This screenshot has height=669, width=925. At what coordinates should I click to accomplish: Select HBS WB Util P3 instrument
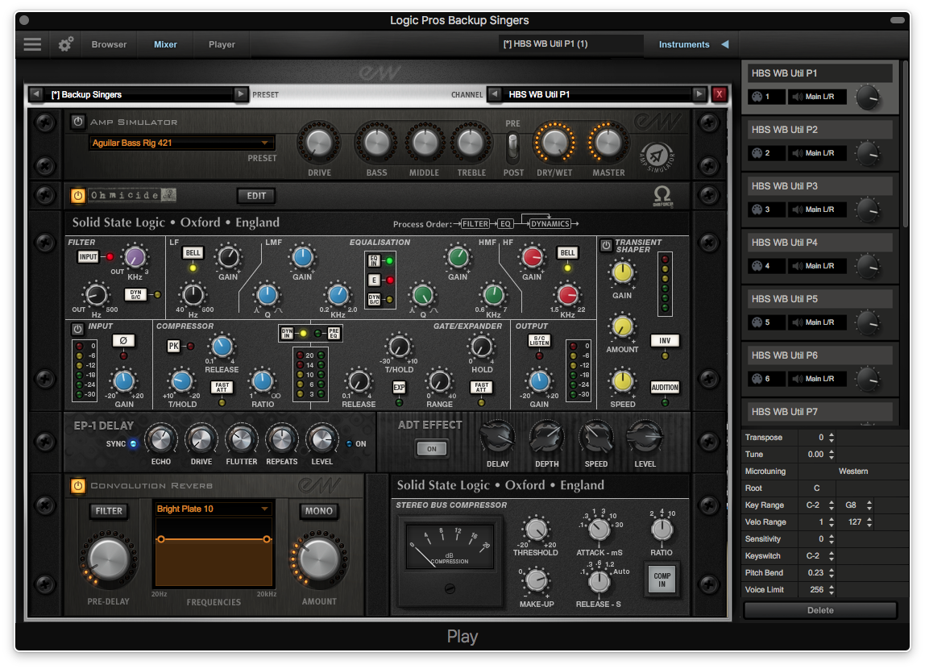(819, 186)
